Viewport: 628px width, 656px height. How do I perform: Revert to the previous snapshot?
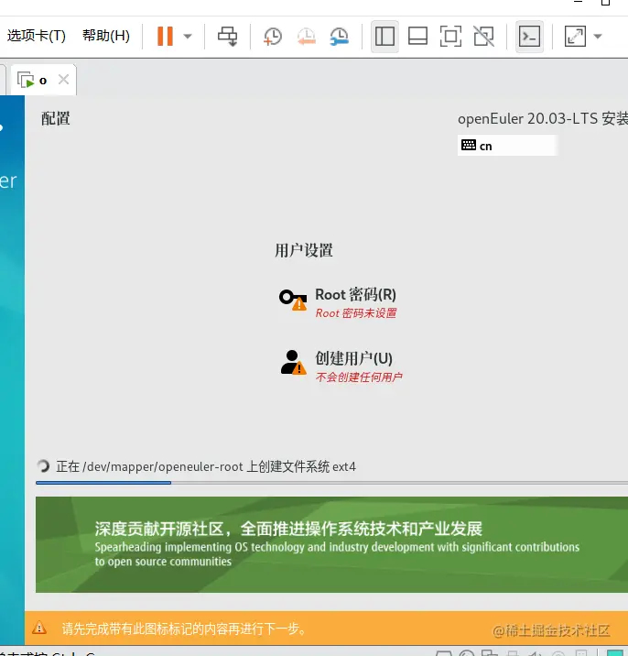tap(306, 37)
